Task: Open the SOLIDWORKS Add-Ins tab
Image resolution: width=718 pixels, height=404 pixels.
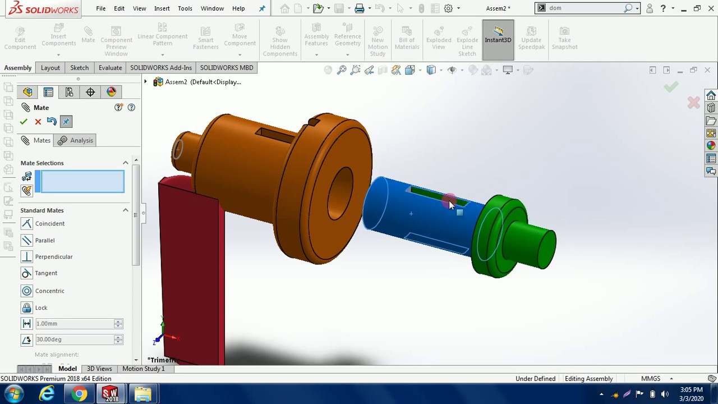Action: pyautogui.click(x=161, y=67)
